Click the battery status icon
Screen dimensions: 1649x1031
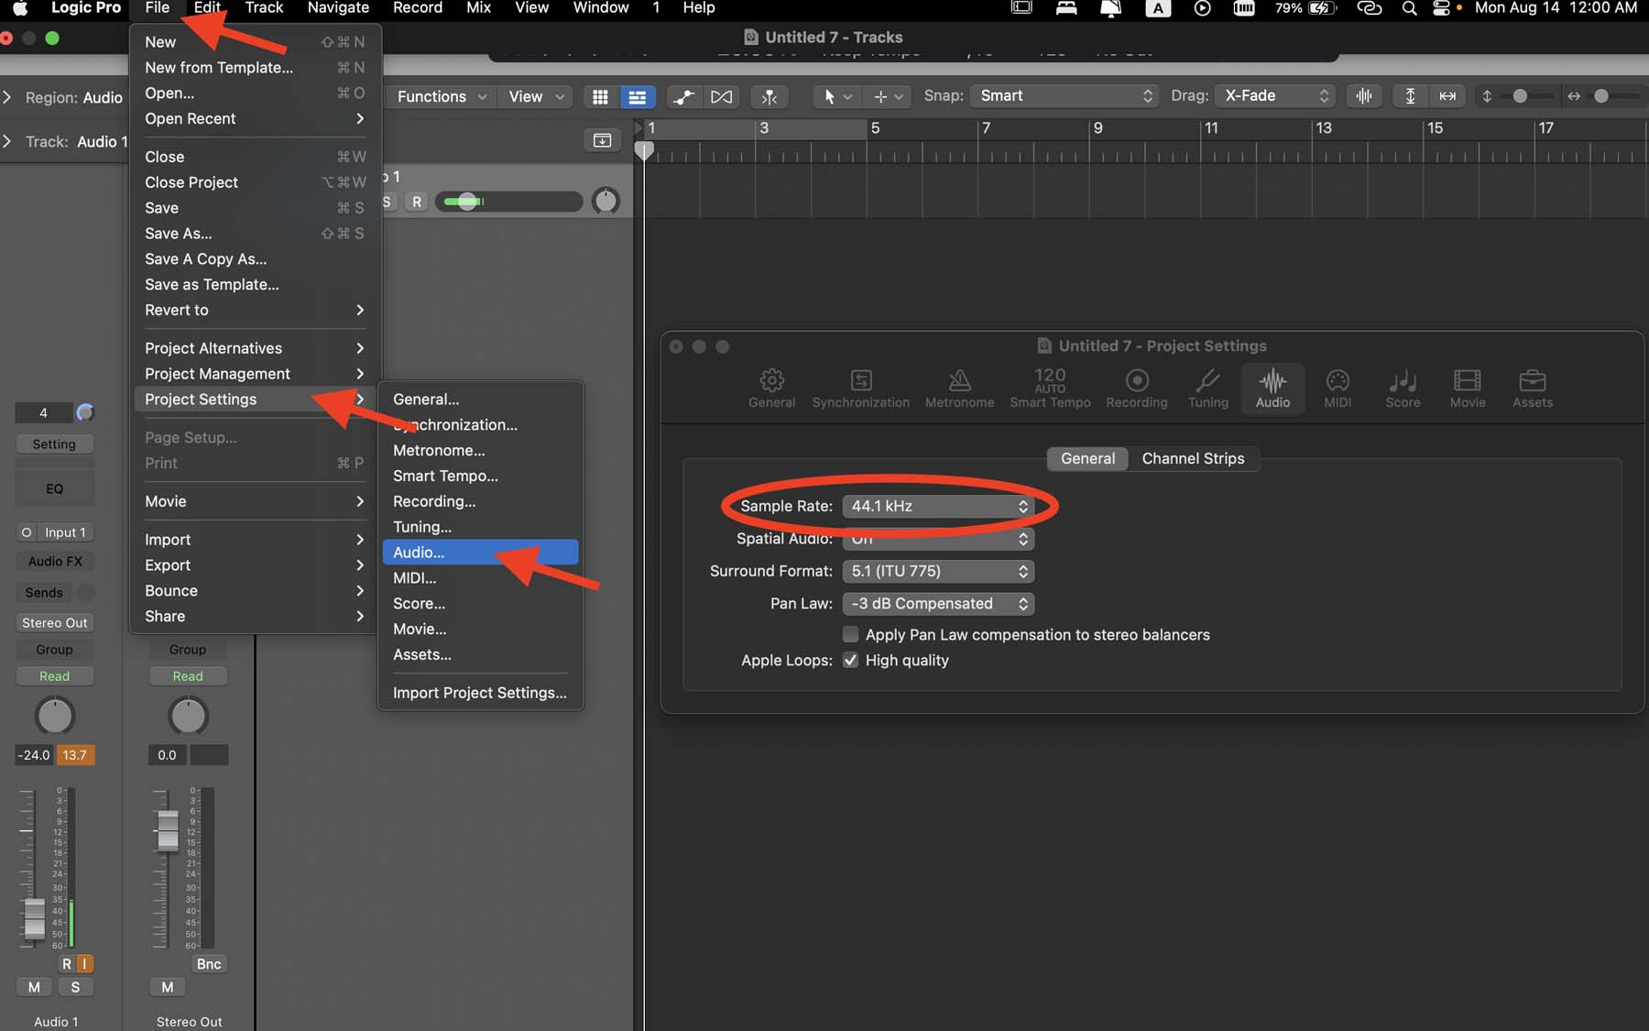[1322, 8]
